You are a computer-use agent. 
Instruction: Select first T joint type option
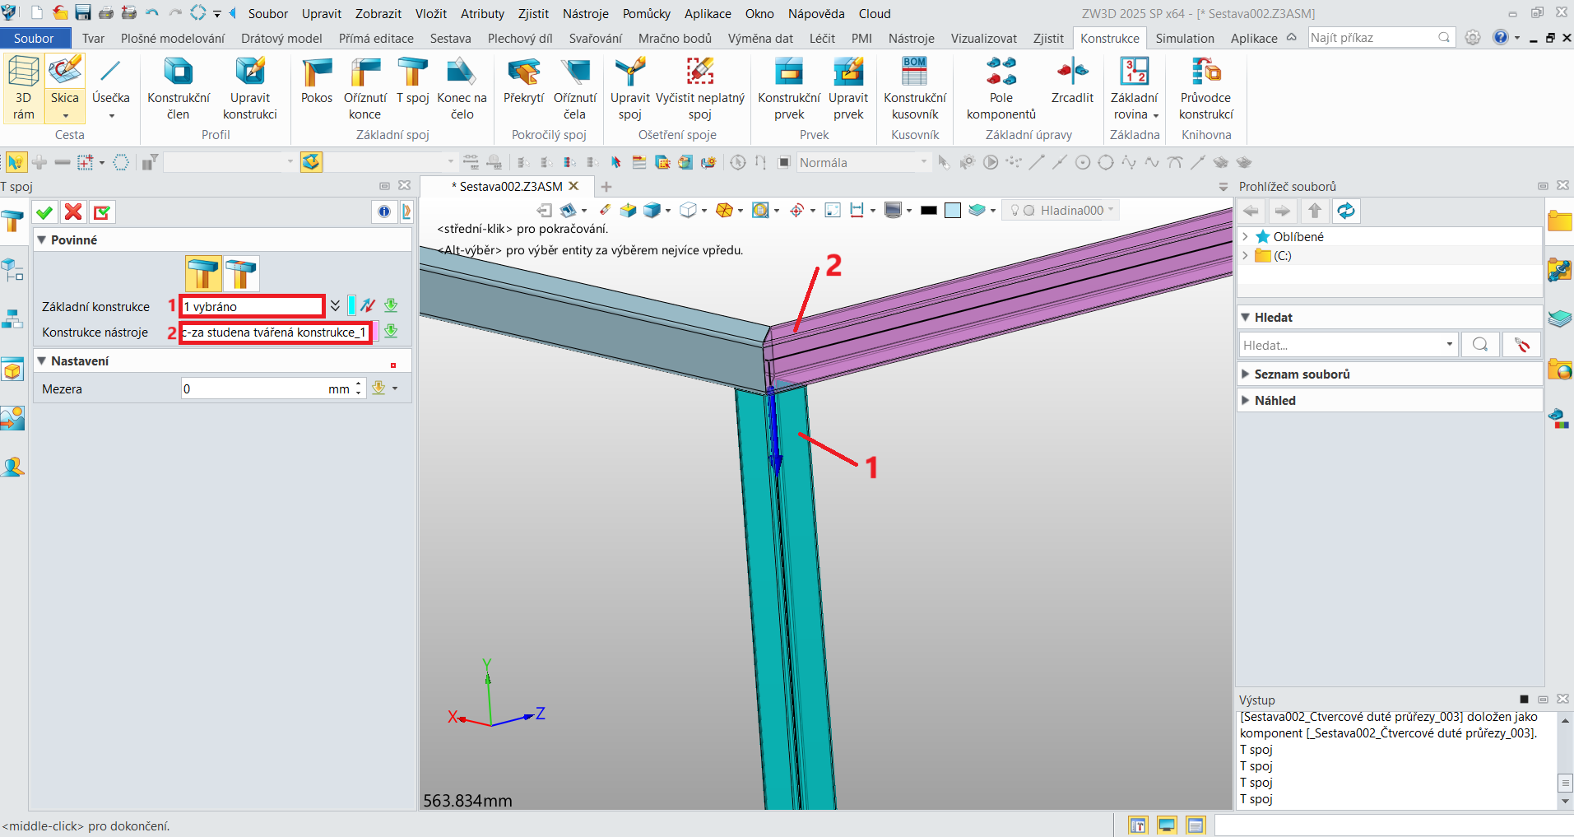pos(202,273)
